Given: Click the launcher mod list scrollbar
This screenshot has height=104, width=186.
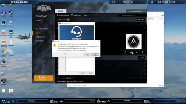Looking at the screenshot, I should [146, 21].
